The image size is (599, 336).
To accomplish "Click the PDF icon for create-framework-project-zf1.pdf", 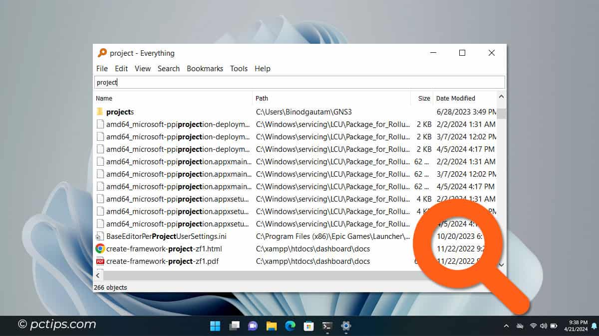I will 100,261.
